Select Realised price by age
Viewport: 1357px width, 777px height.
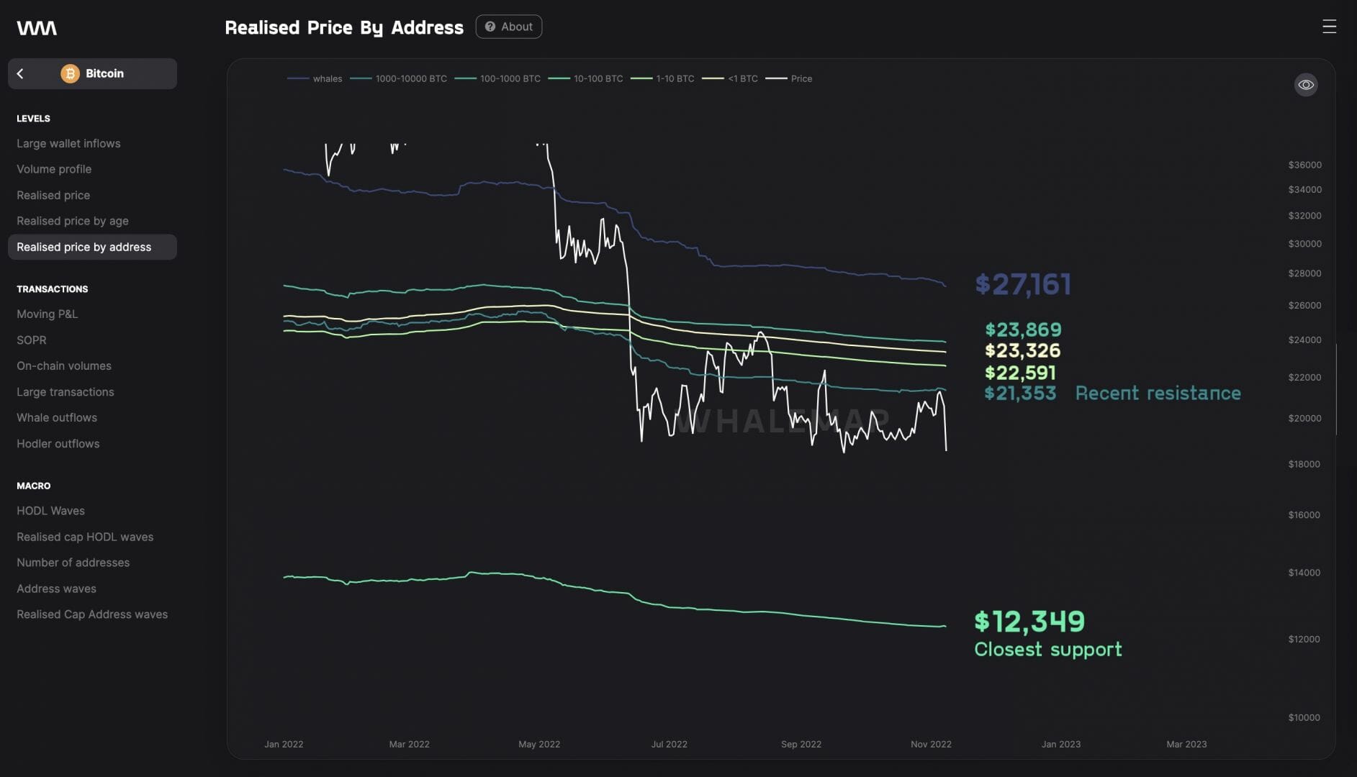[73, 221]
